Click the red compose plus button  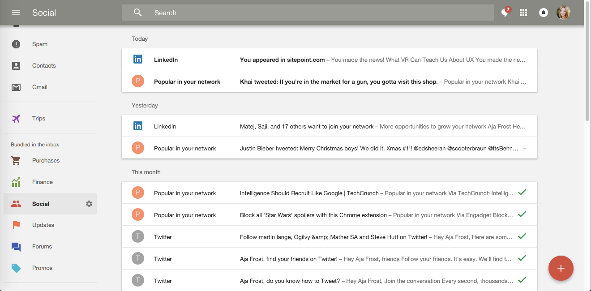pyautogui.click(x=561, y=268)
